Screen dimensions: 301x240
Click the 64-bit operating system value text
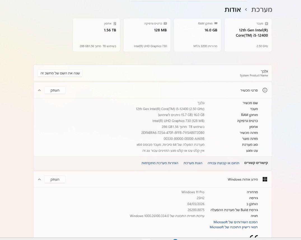coord(171,145)
